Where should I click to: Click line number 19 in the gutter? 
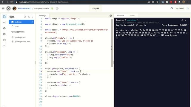click(41, 71)
